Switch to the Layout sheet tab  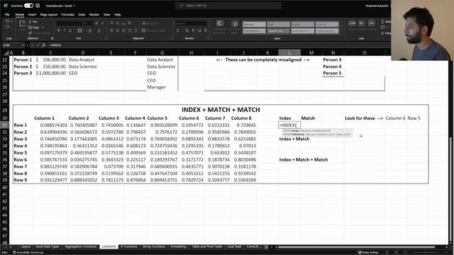[x=26, y=246]
